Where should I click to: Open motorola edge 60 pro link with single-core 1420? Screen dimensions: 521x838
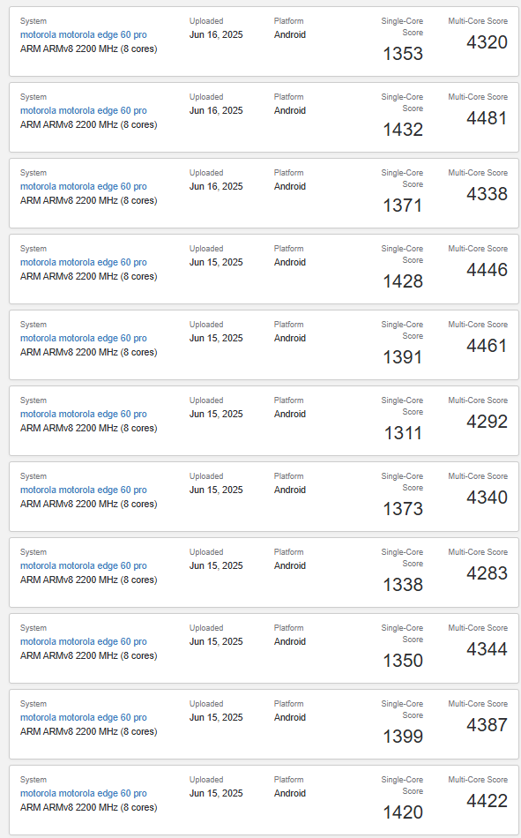pos(84,794)
